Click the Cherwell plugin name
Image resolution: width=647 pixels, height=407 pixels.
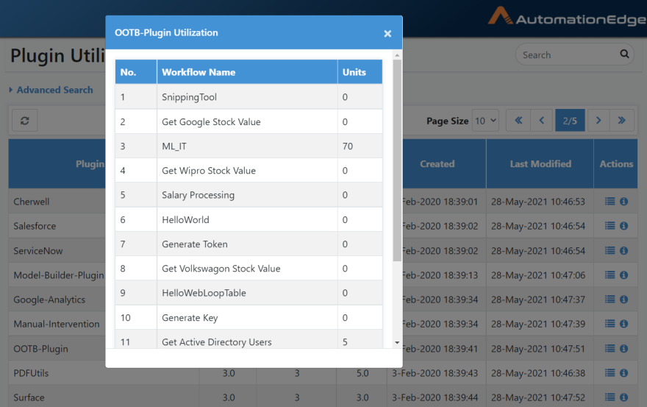tap(32, 202)
